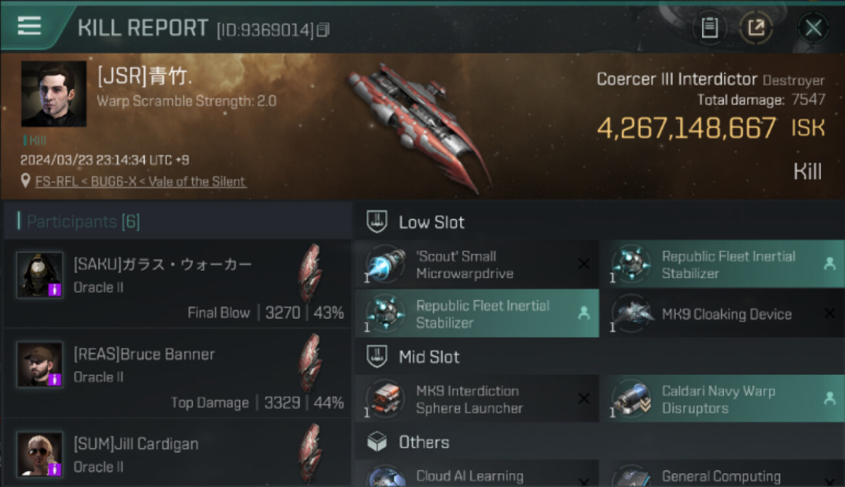Open the hamburger menu icon
This screenshot has width=845, height=487.
point(29,27)
